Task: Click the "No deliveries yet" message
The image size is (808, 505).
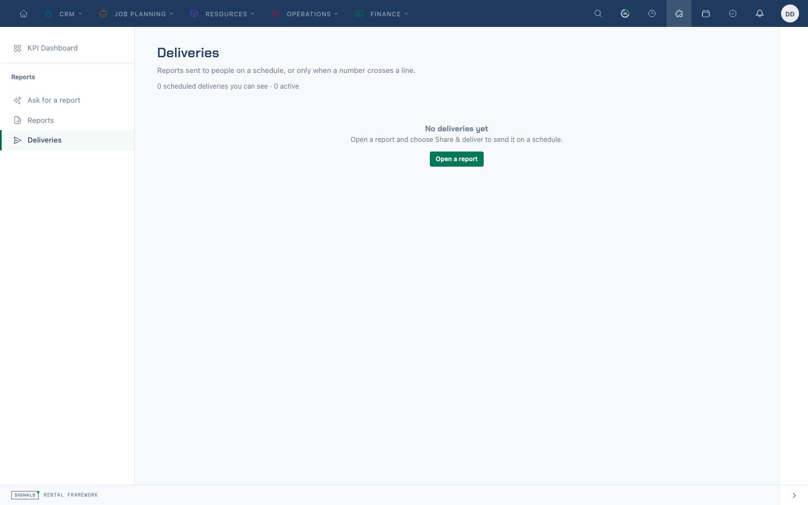Action: [x=457, y=128]
